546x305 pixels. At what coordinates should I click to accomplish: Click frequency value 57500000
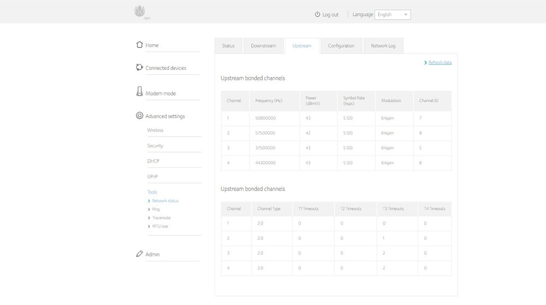click(265, 133)
